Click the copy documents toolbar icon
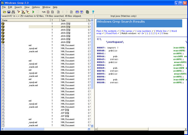188x135 pixels. pyautogui.click(x=87, y=12)
